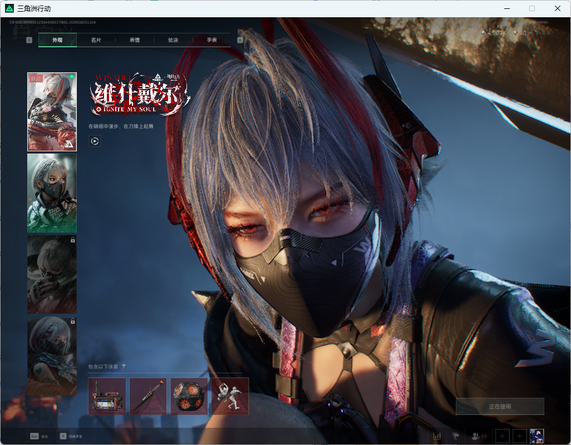Click the 4,007K currency display
This screenshot has width=571, height=445.
(494, 33)
